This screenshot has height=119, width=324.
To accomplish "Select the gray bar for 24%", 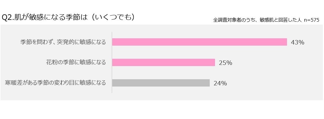I will tap(161, 83).
